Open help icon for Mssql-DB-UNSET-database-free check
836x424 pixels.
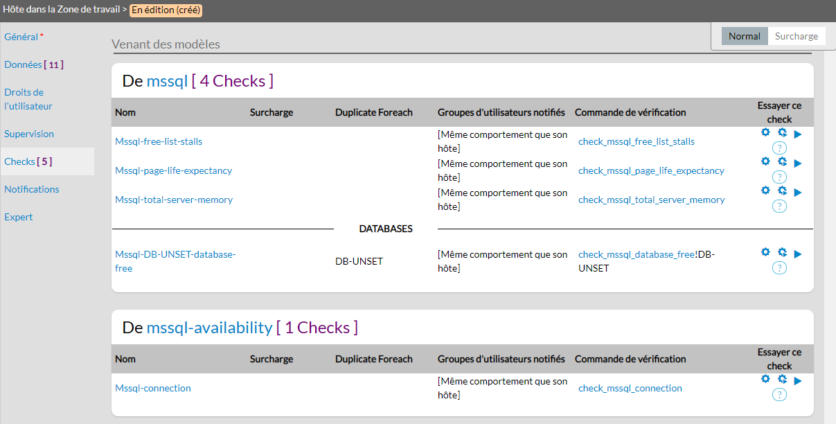tap(779, 268)
